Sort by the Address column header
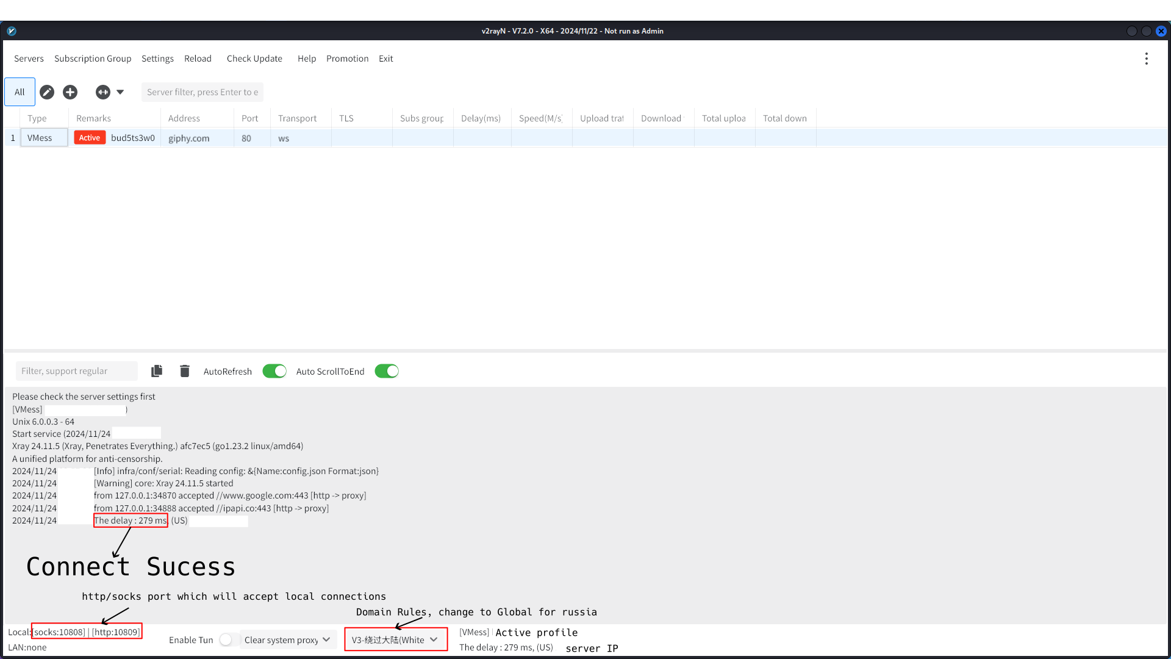This screenshot has height=659, width=1171. 197,118
